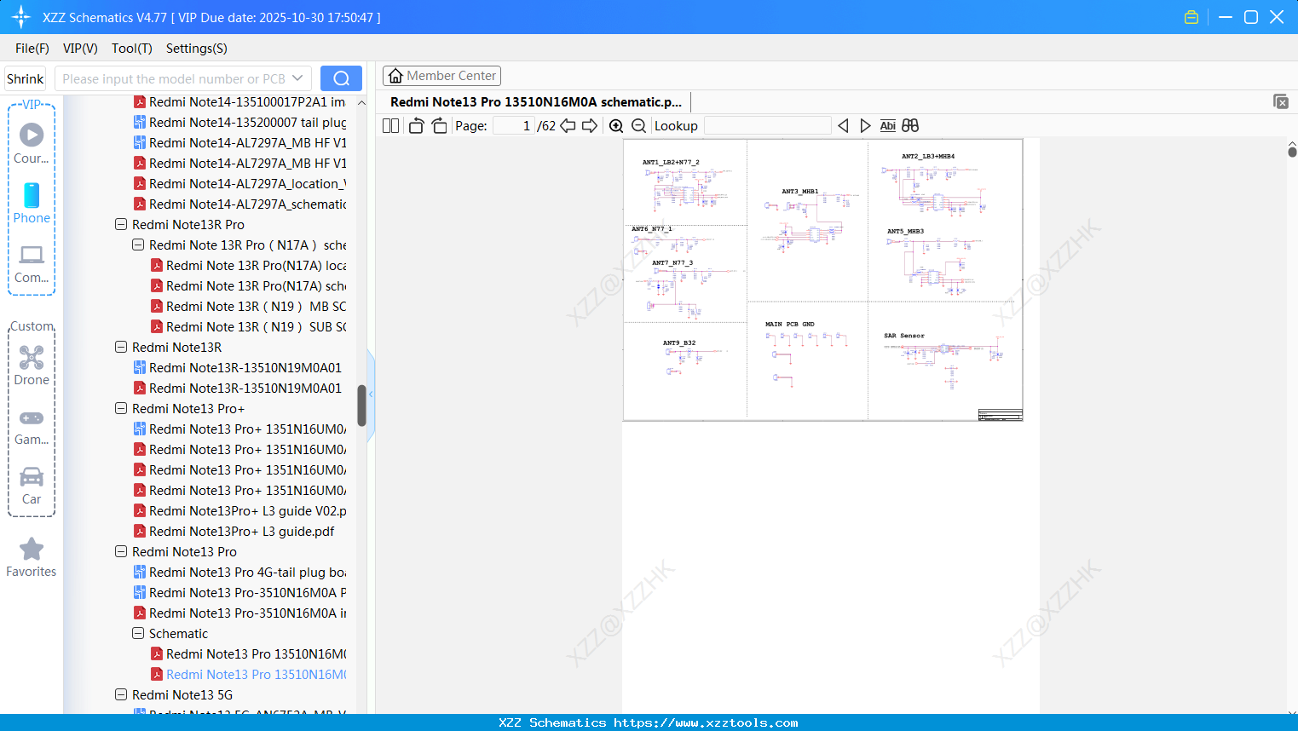Rotate the schematic page clockwise
This screenshot has height=731, width=1298.
pos(439,126)
